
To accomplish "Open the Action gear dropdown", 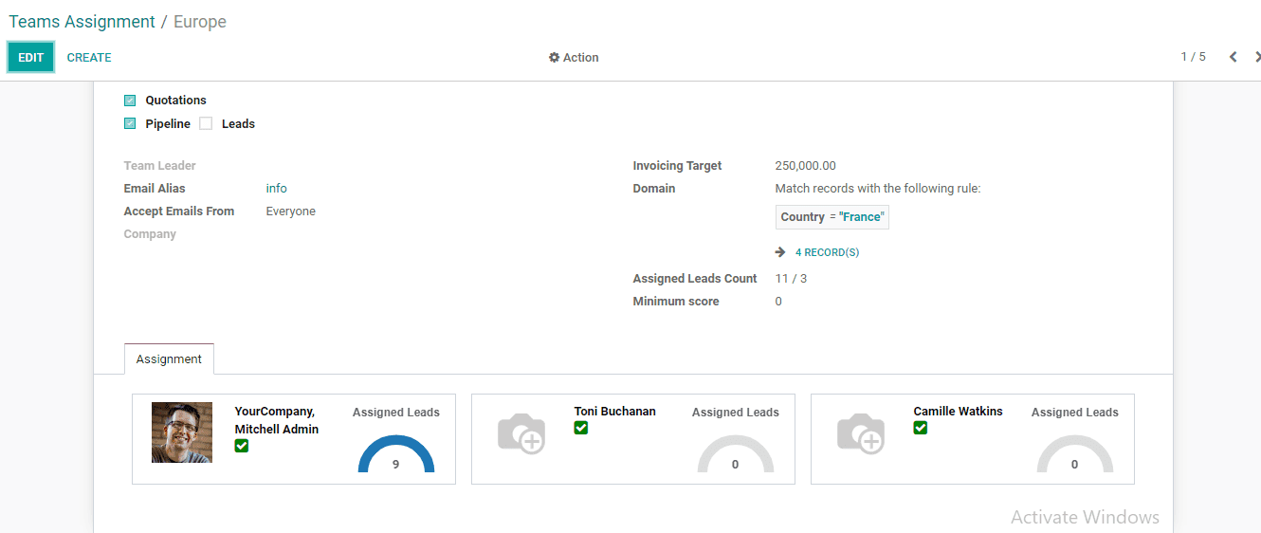I will 574,58.
